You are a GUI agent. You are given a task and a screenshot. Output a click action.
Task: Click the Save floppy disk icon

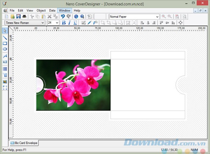click(19, 16)
